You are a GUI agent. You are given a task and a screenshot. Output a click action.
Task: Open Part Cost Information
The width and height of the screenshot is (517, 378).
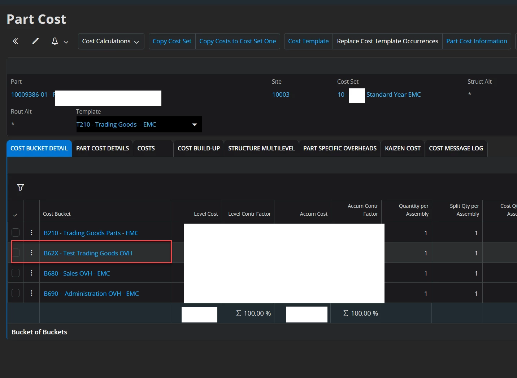click(x=477, y=41)
